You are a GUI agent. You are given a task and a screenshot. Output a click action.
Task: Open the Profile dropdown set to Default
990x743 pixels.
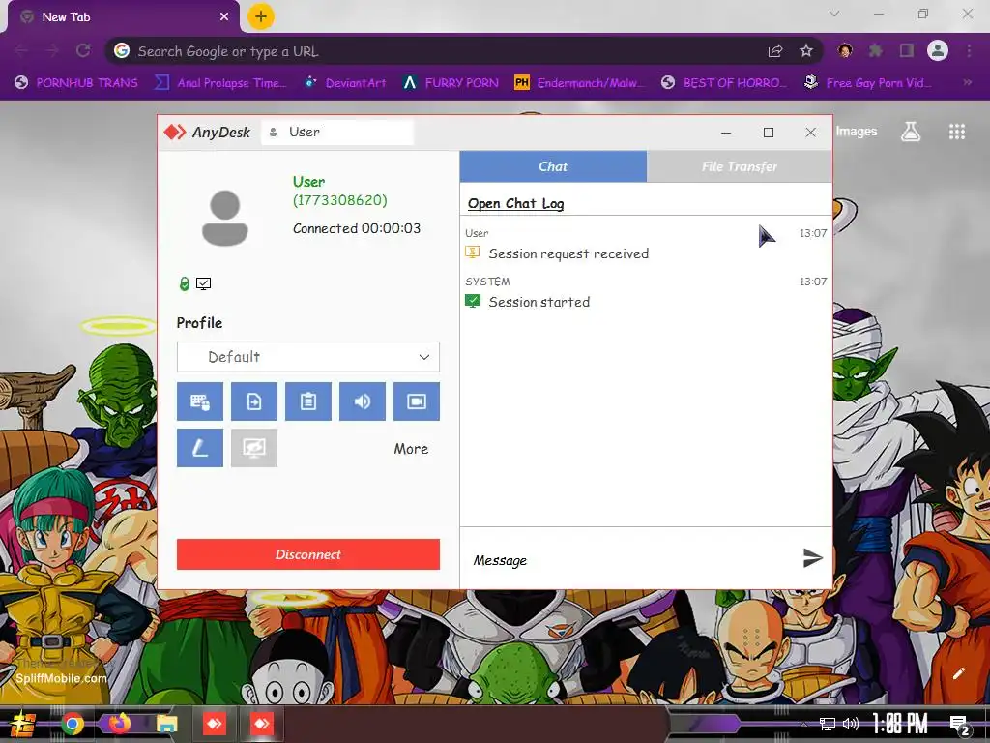point(308,357)
